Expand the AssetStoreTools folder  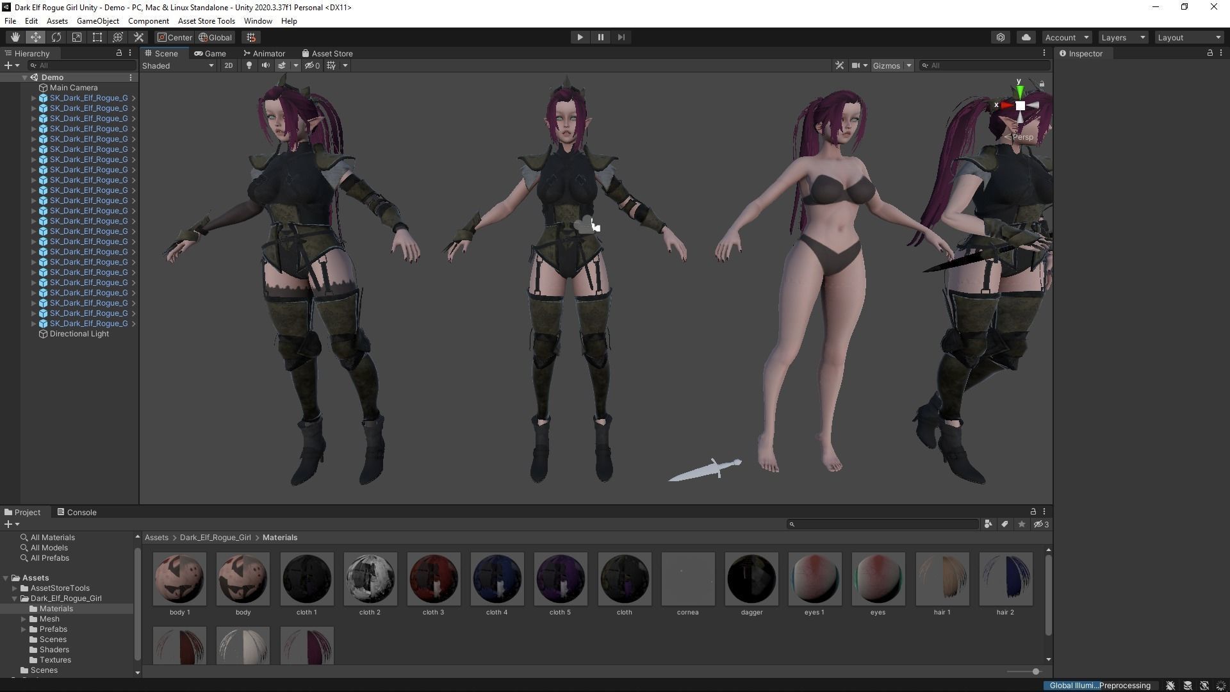tap(14, 588)
